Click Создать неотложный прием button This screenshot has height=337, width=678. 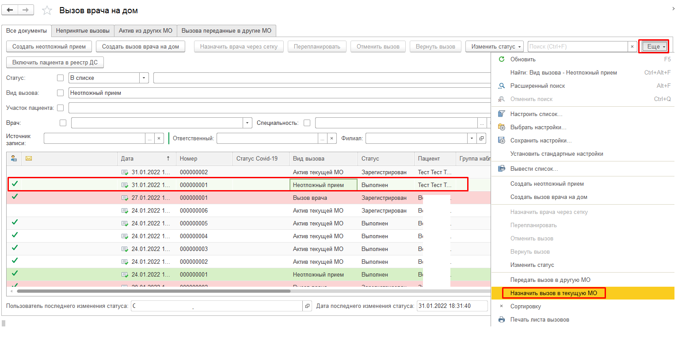pos(49,46)
